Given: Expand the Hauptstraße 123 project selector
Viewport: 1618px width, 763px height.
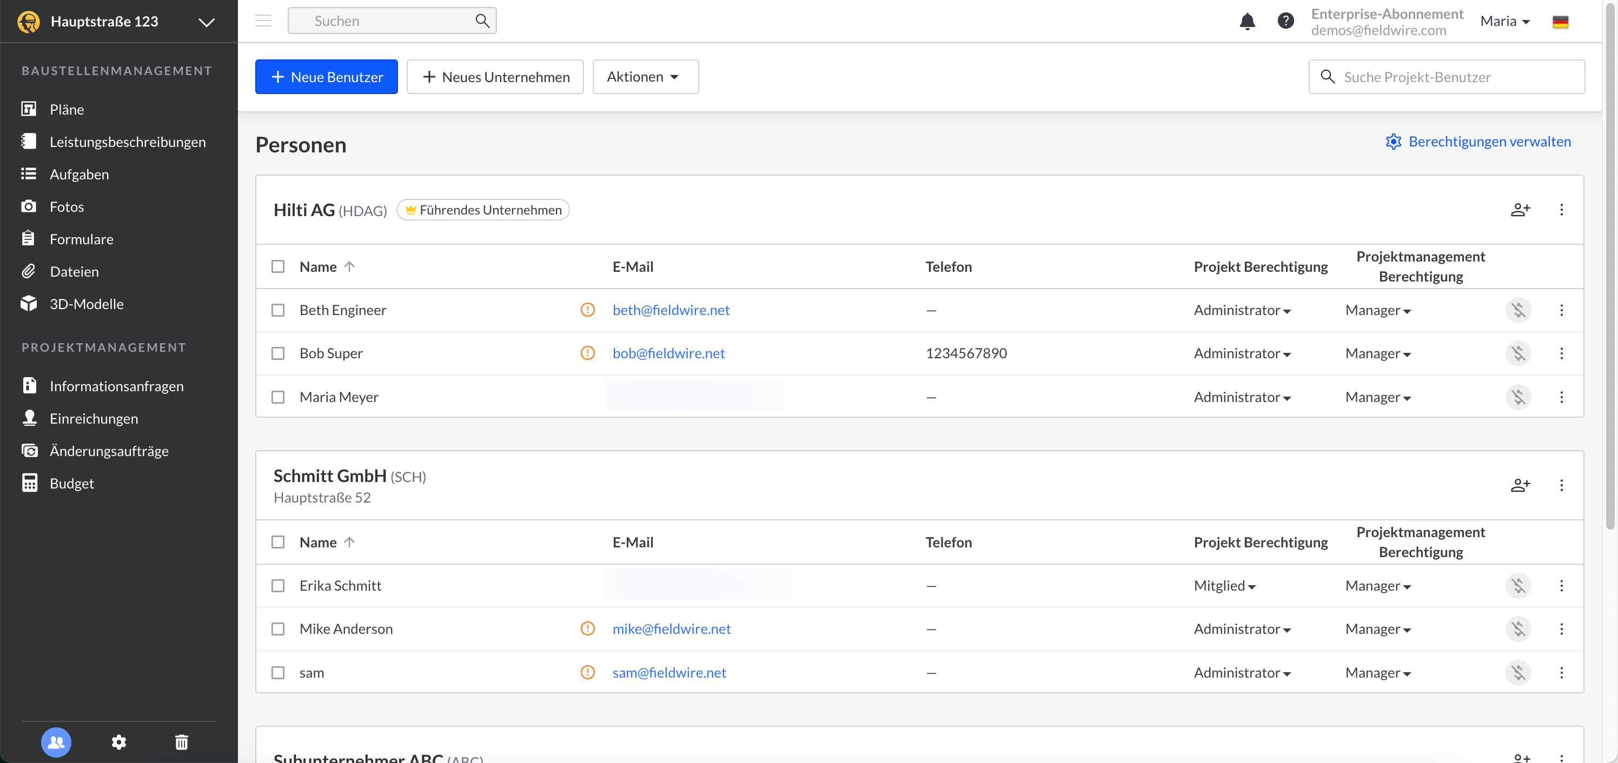Looking at the screenshot, I should coord(206,22).
